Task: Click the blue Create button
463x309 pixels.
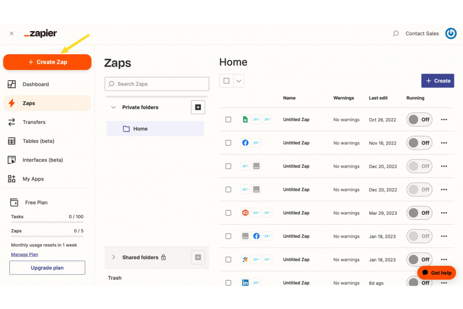Action: pos(438,81)
